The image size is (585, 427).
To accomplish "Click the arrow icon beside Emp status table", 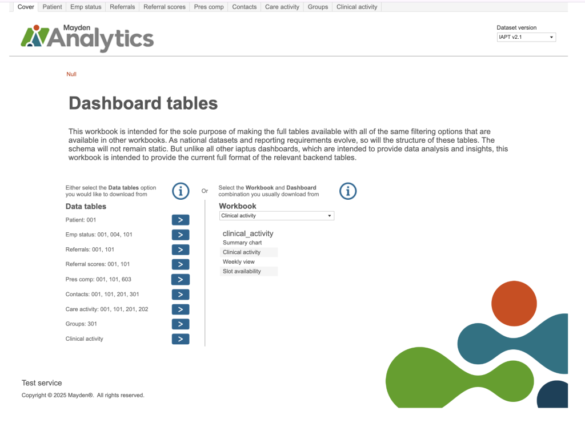I will click(x=180, y=235).
